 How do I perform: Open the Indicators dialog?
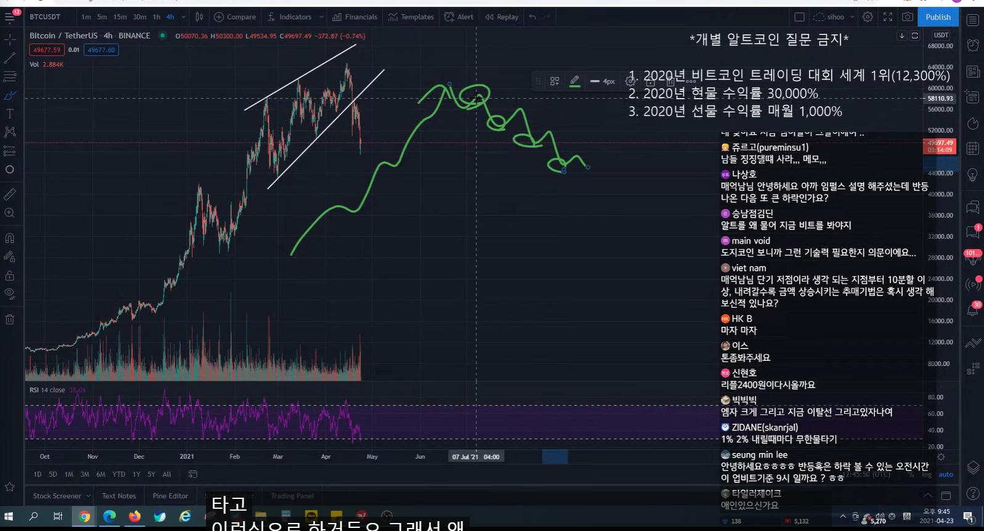click(289, 17)
